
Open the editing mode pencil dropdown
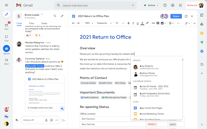click(187, 23)
